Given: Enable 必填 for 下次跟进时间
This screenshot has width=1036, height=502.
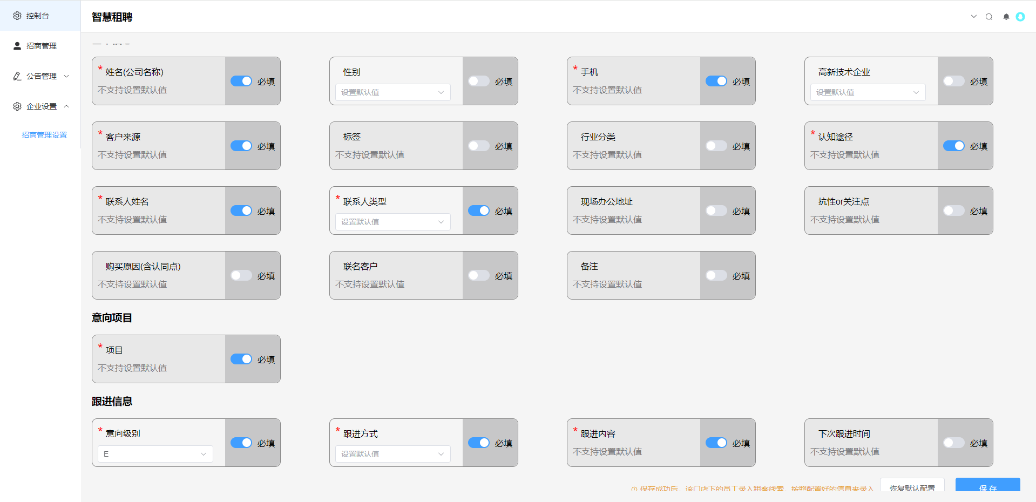Looking at the screenshot, I should coord(954,443).
